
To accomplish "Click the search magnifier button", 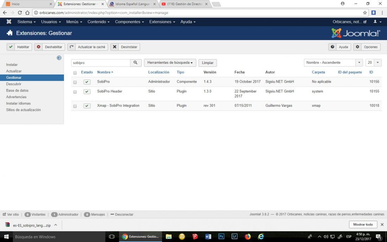I will (x=135, y=63).
